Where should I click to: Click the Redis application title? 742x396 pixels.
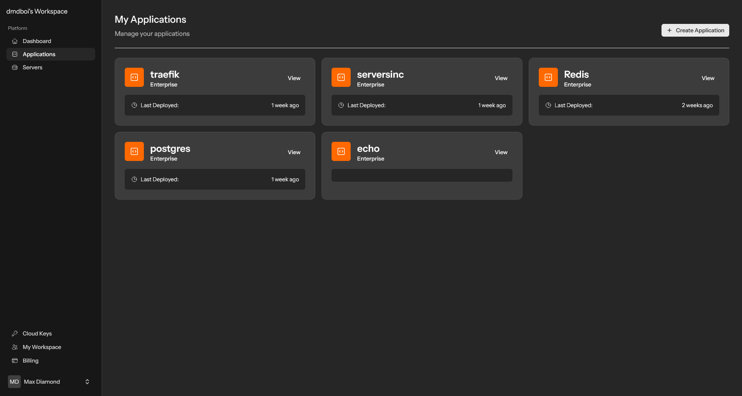coord(576,74)
